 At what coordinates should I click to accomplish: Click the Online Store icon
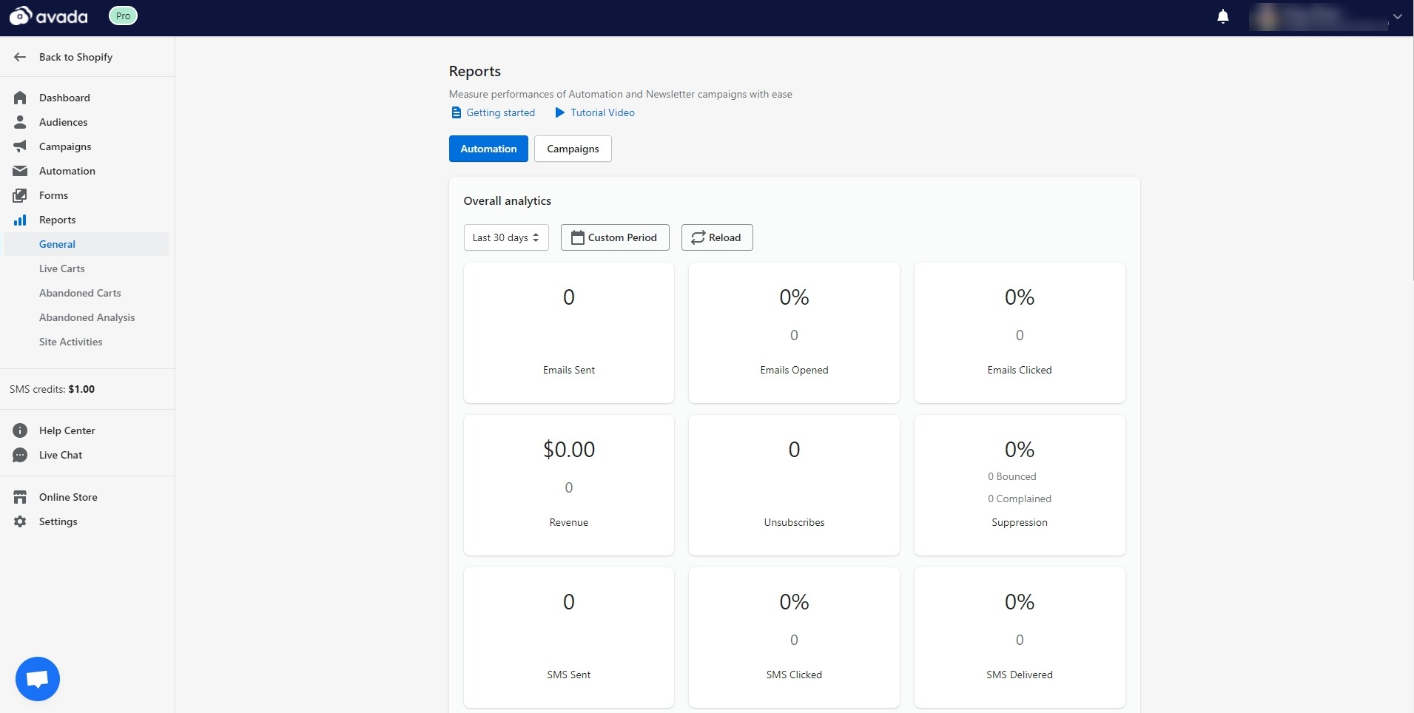(20, 497)
